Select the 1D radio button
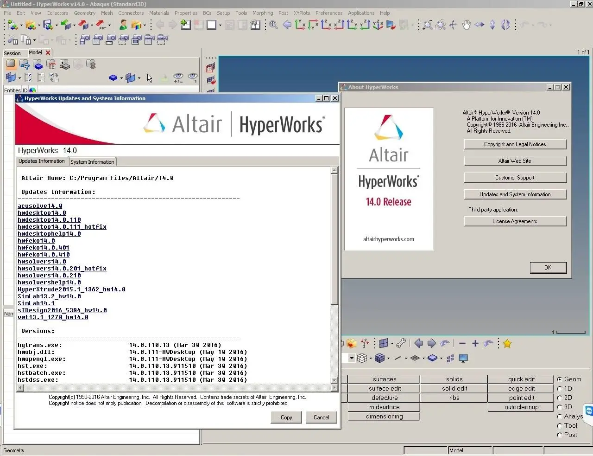Image resolution: width=593 pixels, height=456 pixels. pyautogui.click(x=560, y=389)
